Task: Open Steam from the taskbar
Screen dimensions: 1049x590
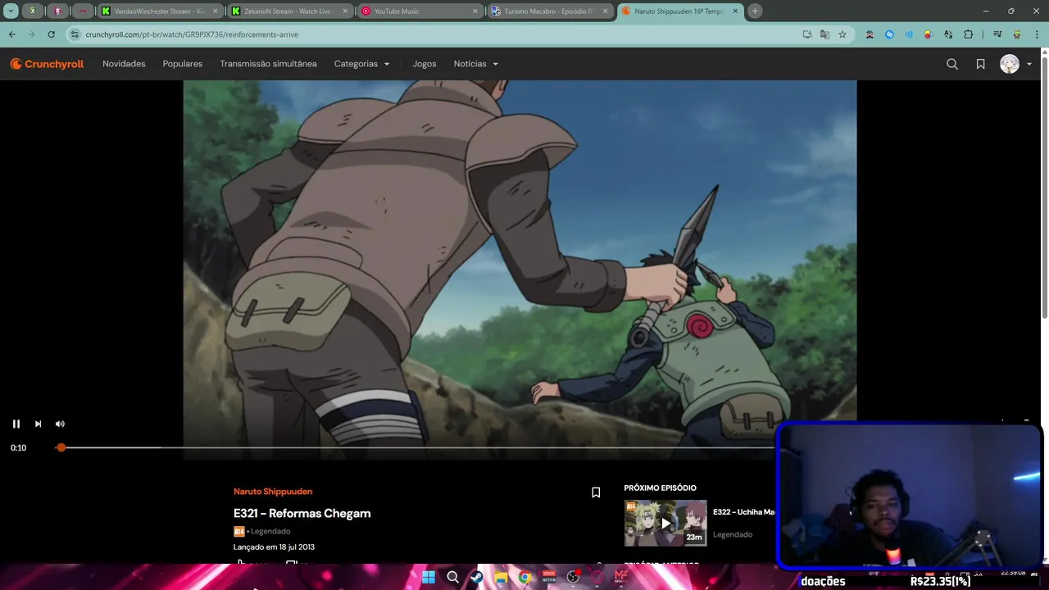Action: 476,577
